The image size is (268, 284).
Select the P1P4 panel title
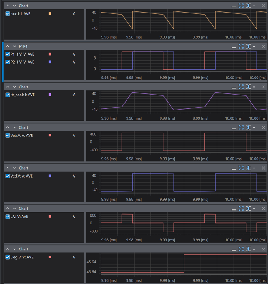point(23,47)
